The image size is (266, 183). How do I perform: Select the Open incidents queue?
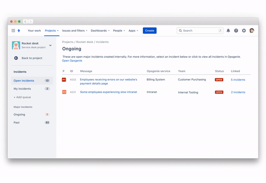pyautogui.click(x=24, y=81)
